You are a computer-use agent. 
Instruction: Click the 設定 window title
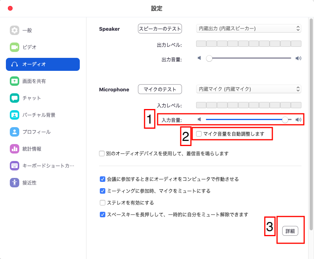point(156,8)
